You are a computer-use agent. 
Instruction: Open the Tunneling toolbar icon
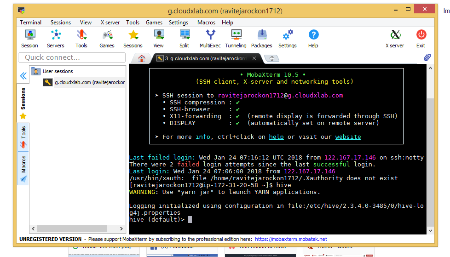236,39
